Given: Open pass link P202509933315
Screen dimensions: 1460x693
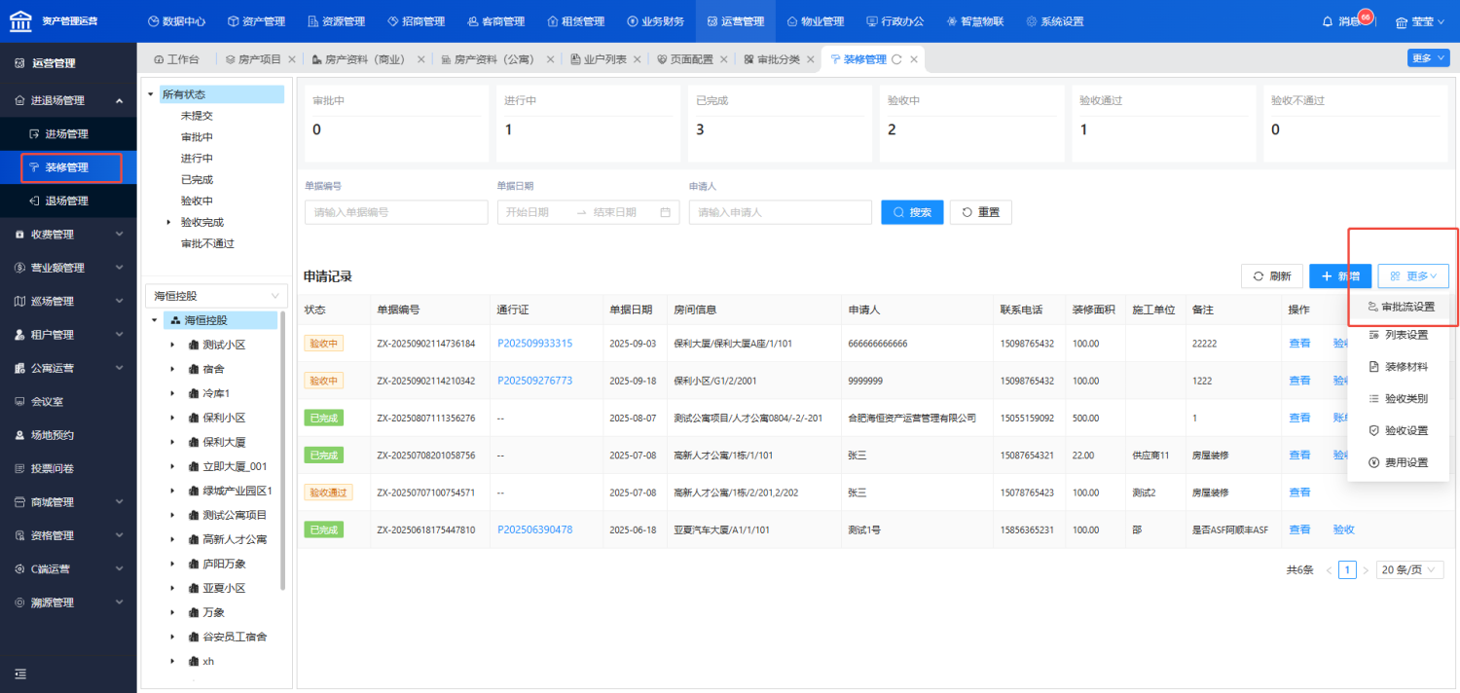Looking at the screenshot, I should click(534, 344).
